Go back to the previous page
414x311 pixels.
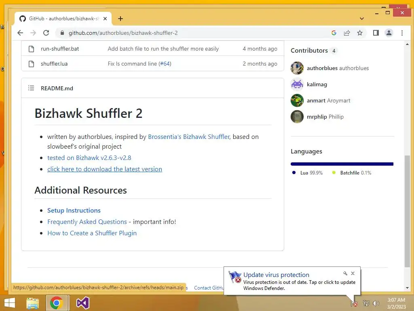20,33
